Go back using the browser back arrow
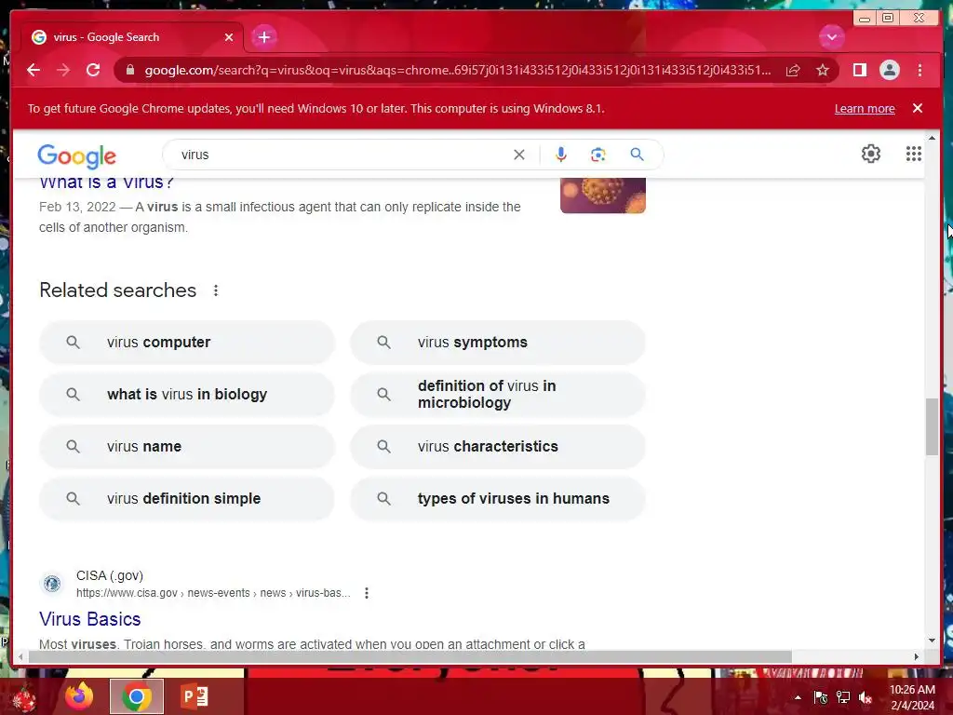953x715 pixels. click(34, 70)
